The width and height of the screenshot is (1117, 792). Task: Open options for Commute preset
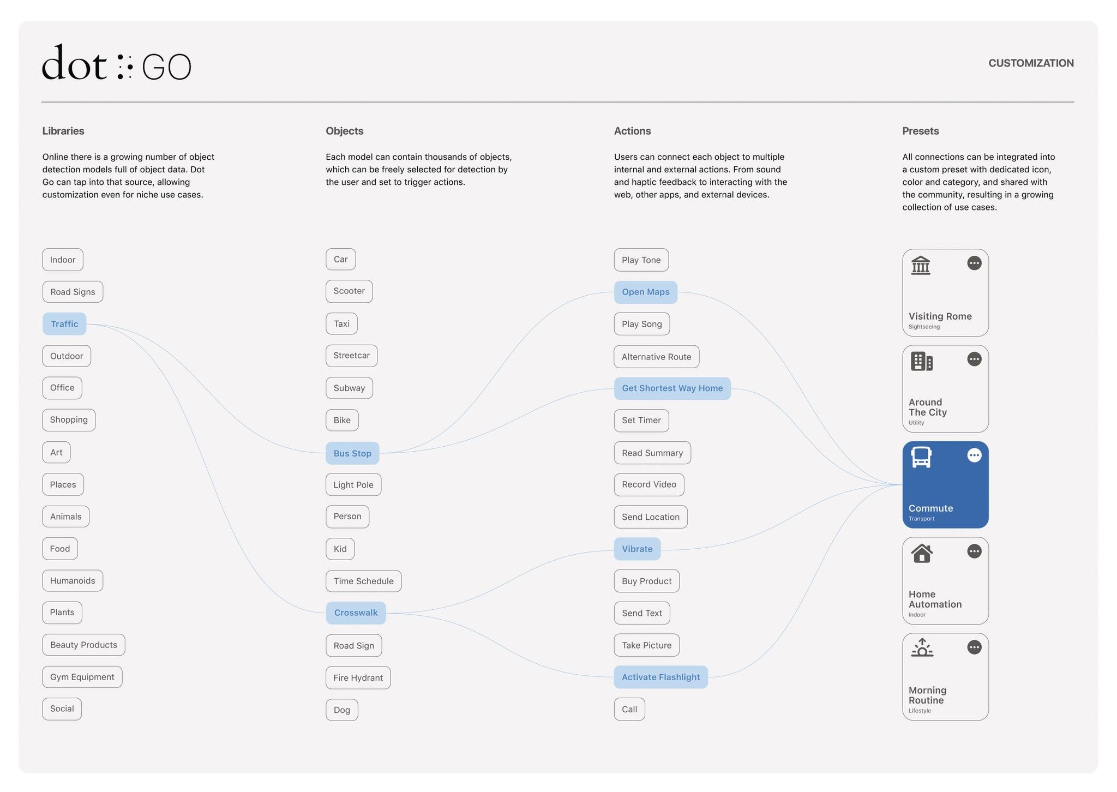(973, 455)
